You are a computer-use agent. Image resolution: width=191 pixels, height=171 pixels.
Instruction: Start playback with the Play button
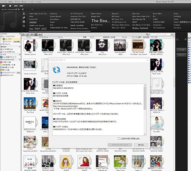click(x=4, y=6)
